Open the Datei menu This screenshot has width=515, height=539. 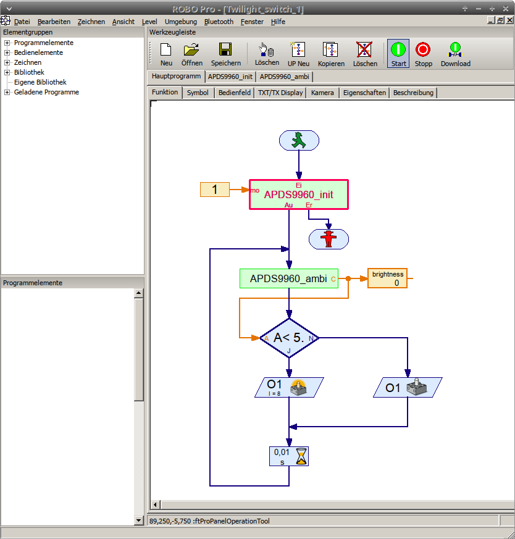pyautogui.click(x=22, y=22)
